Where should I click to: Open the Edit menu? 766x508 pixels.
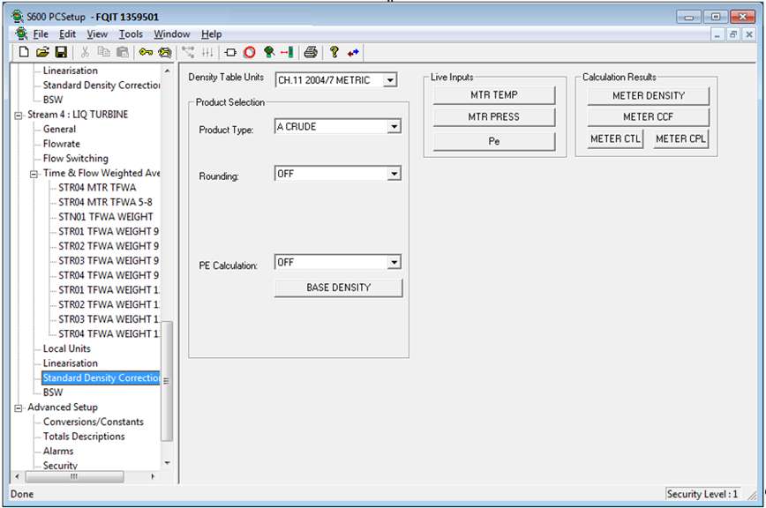click(67, 34)
